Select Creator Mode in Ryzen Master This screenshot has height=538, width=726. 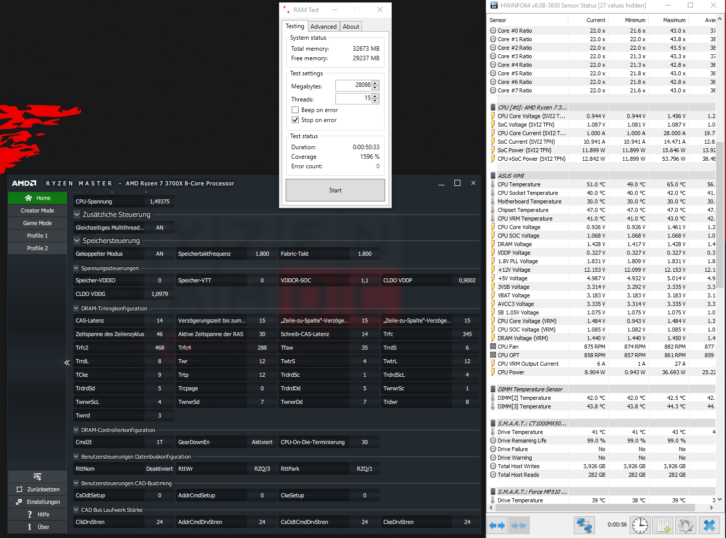coord(37,210)
